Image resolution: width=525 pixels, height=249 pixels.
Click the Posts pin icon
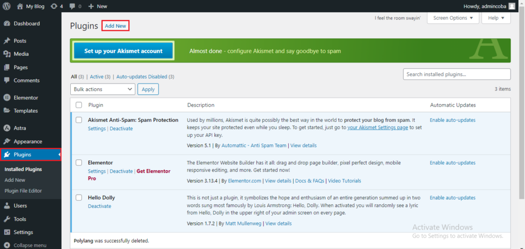[7, 41]
